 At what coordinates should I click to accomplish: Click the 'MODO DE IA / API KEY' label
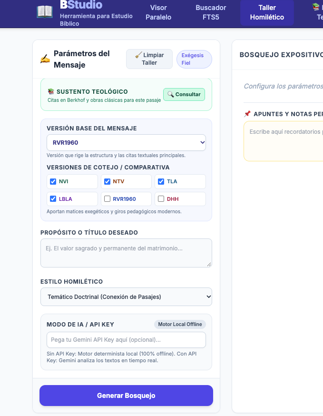click(x=80, y=325)
